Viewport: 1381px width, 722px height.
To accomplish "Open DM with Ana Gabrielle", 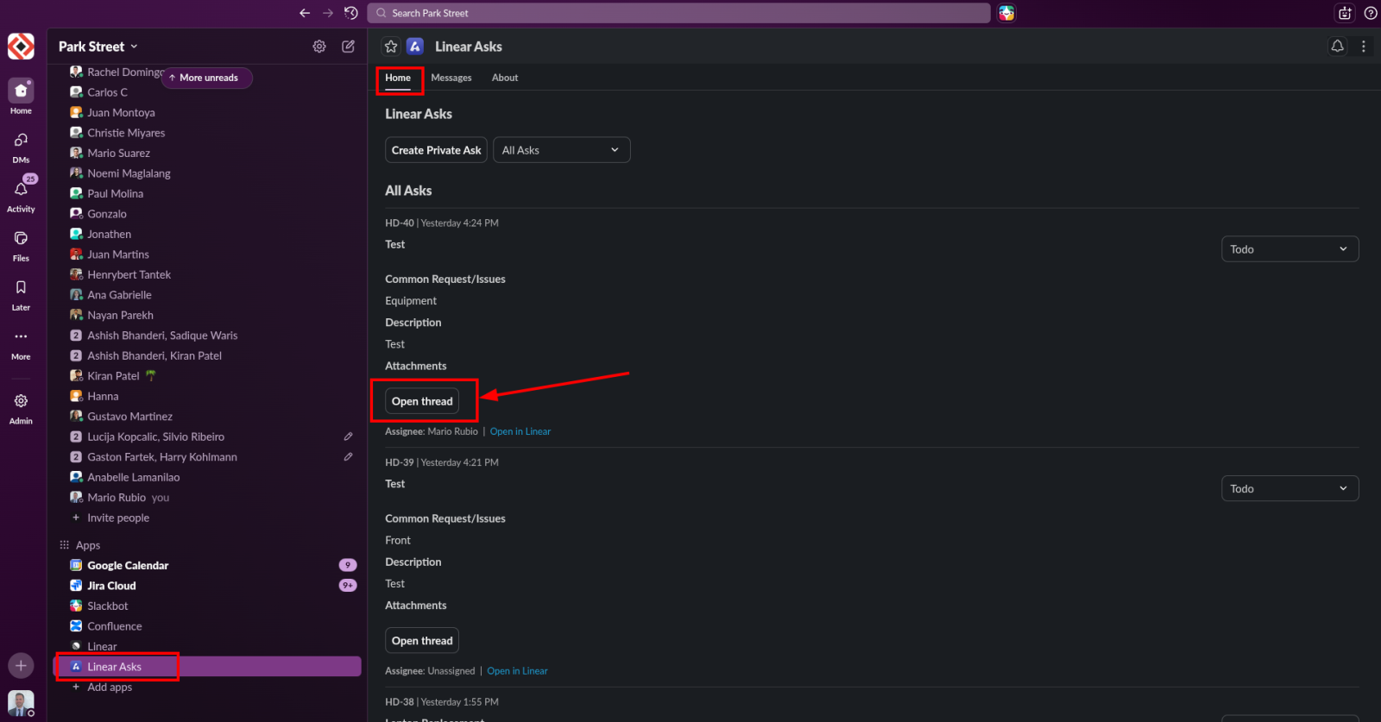I will point(207,295).
